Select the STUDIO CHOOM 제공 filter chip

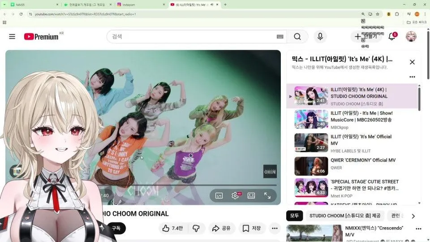point(345,216)
